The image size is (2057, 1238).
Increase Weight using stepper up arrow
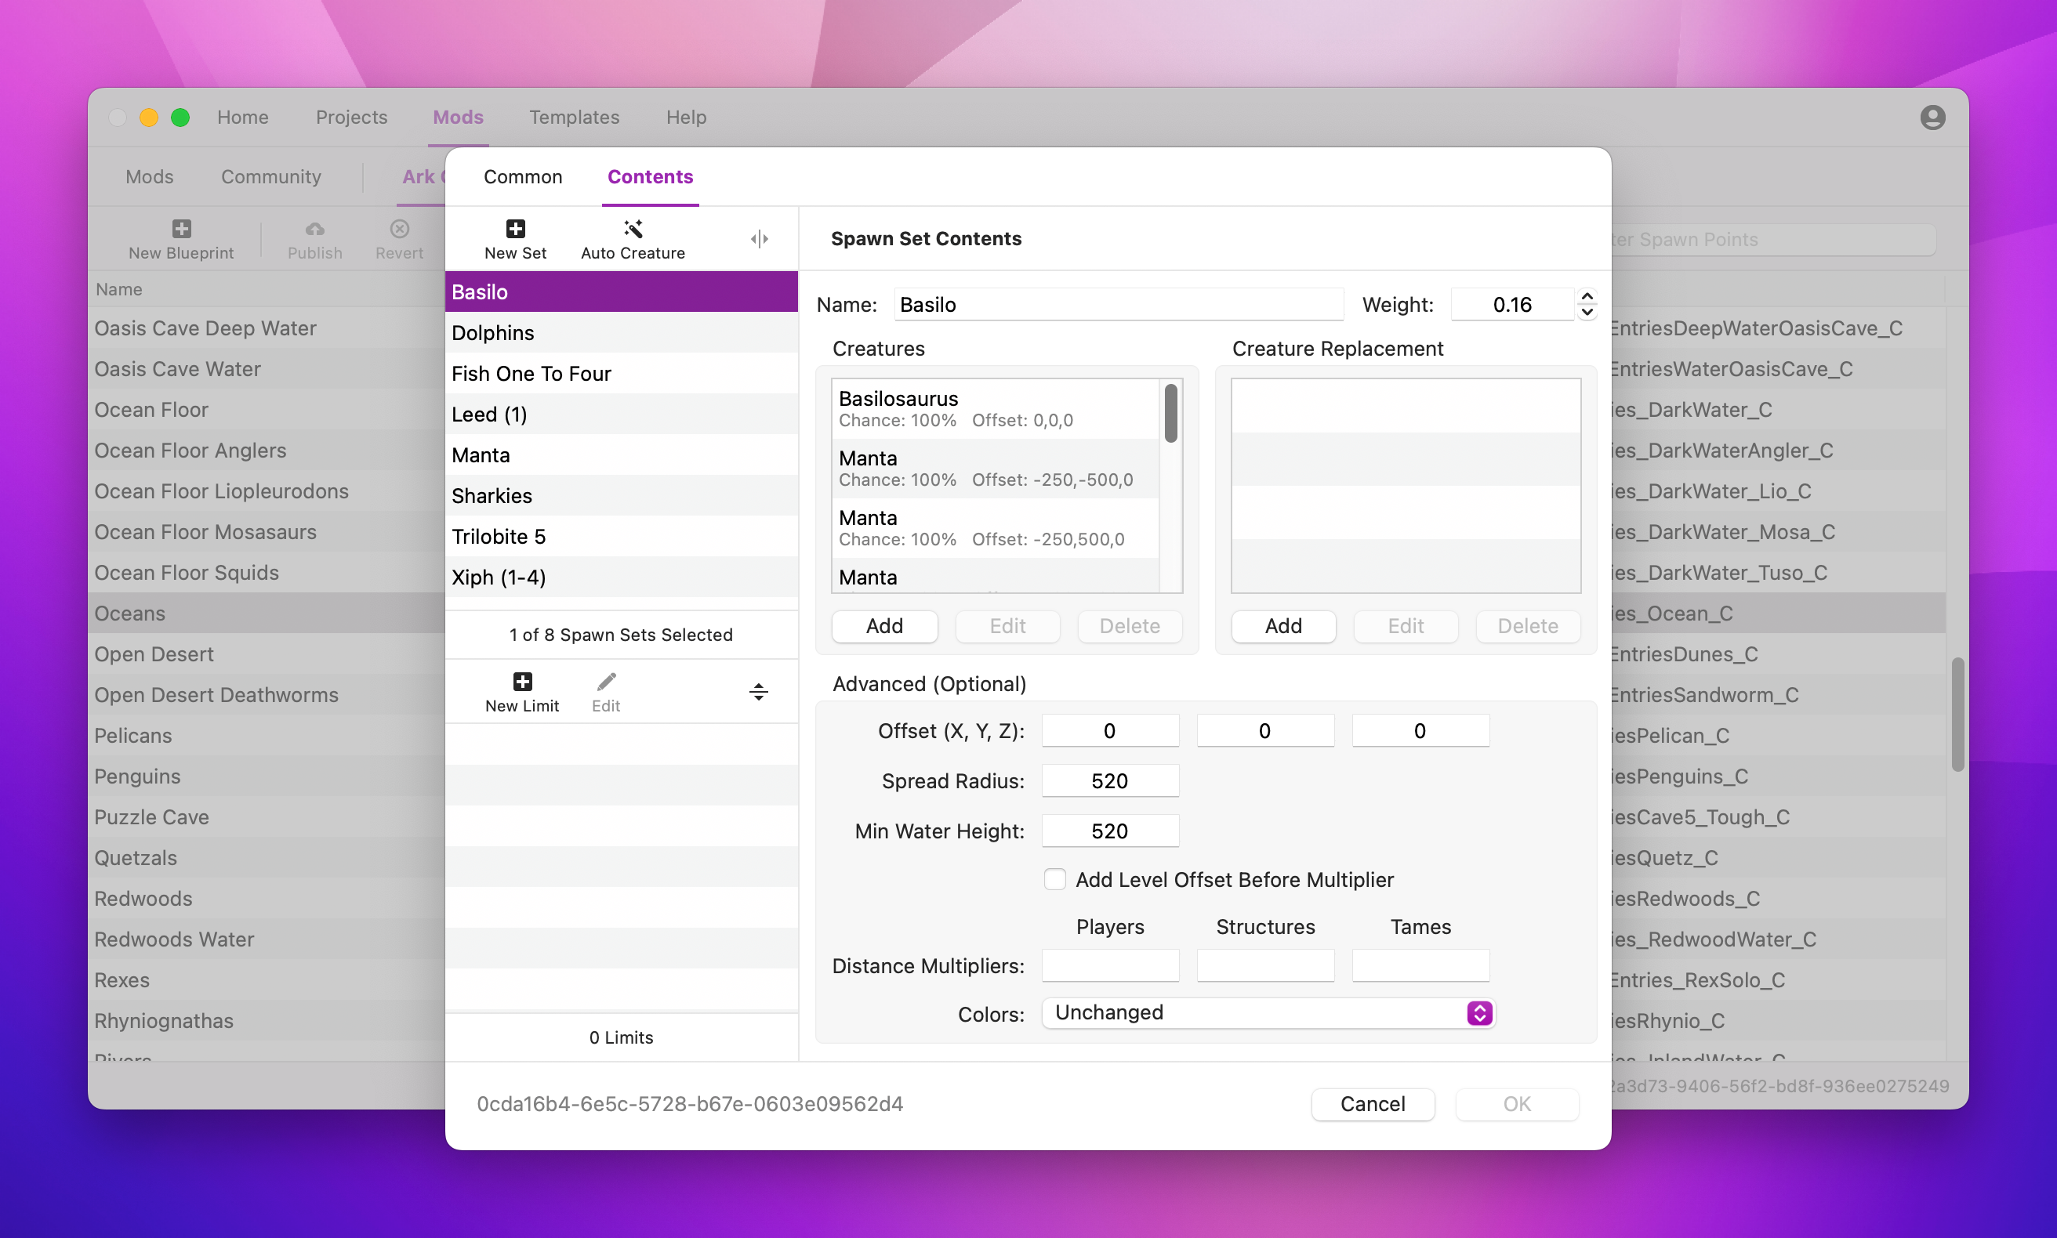1587,296
